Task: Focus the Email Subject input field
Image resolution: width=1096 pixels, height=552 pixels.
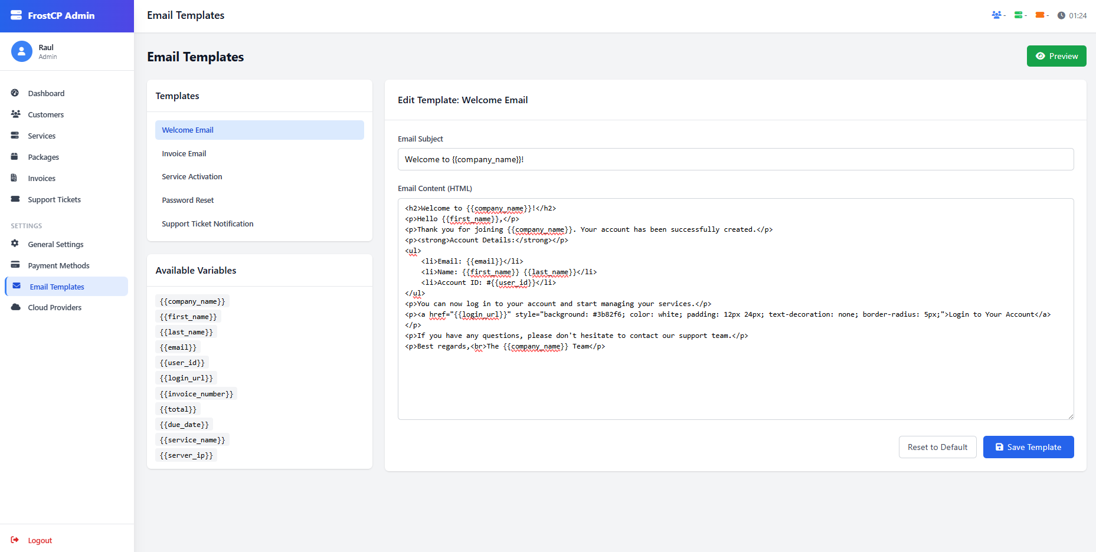Action: [x=735, y=159]
